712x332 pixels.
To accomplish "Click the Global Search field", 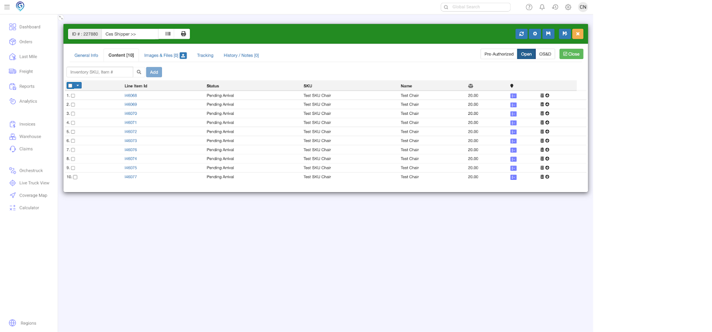I will click(x=476, y=7).
